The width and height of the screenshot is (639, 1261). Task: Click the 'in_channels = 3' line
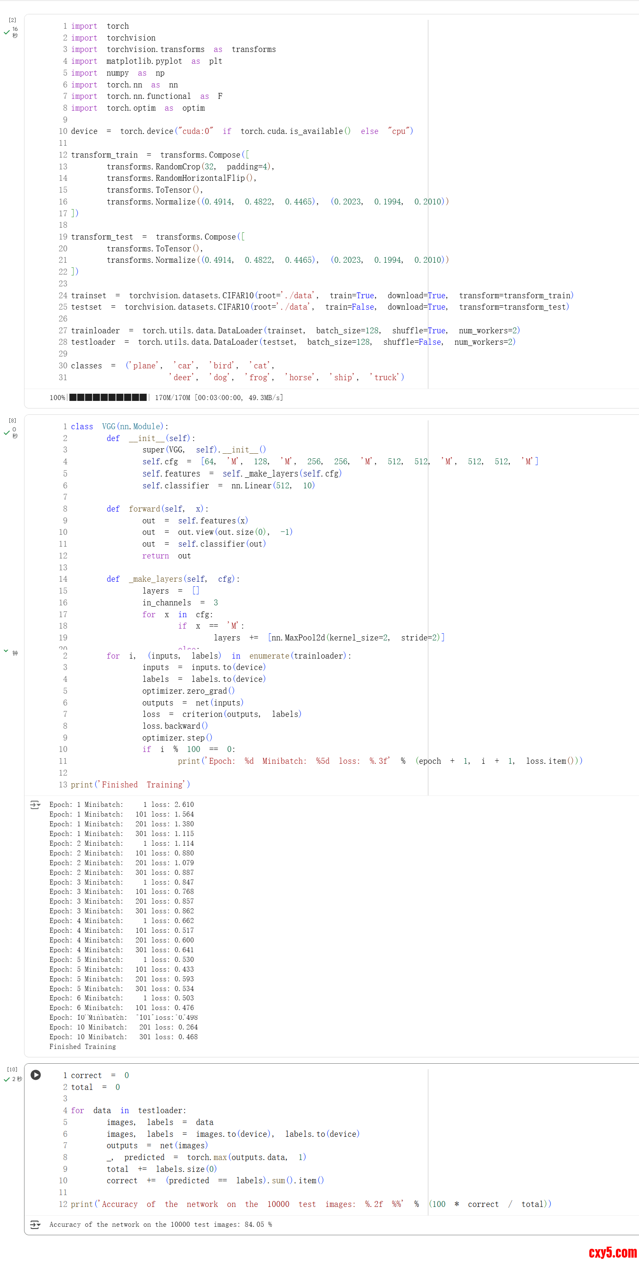pos(180,602)
